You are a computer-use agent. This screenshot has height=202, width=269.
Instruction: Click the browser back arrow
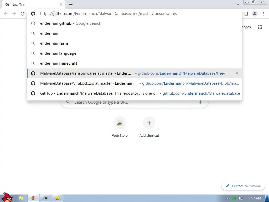click(x=6, y=14)
